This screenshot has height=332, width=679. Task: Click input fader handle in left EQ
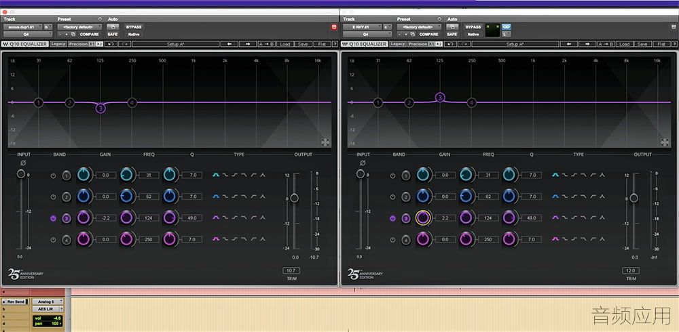click(x=21, y=173)
